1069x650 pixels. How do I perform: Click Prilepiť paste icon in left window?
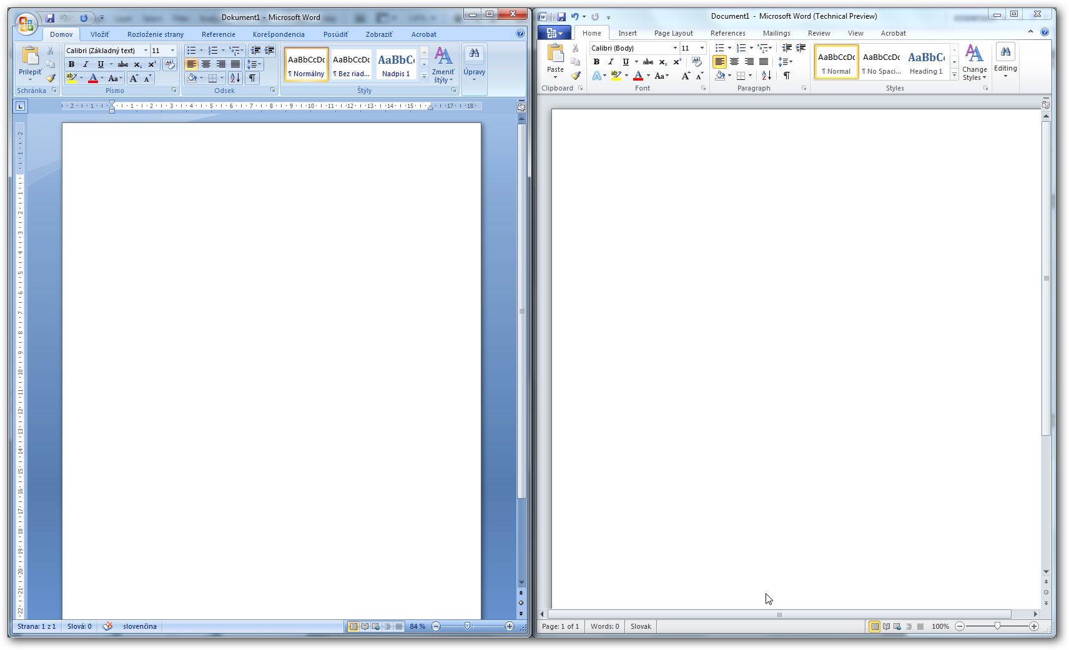(x=30, y=56)
